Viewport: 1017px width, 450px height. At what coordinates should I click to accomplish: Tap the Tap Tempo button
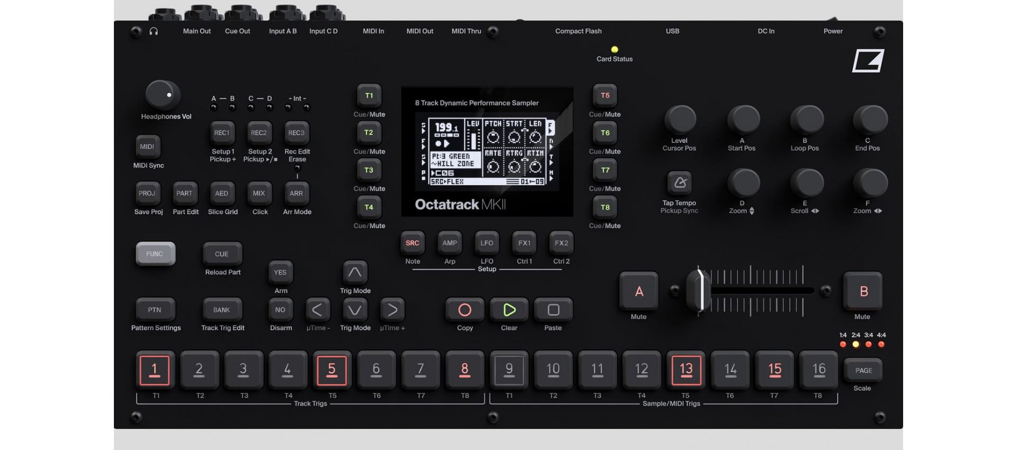pyautogui.click(x=680, y=183)
